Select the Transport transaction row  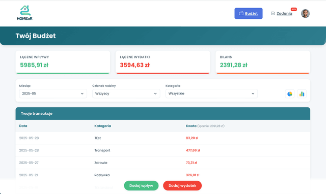click(163, 150)
